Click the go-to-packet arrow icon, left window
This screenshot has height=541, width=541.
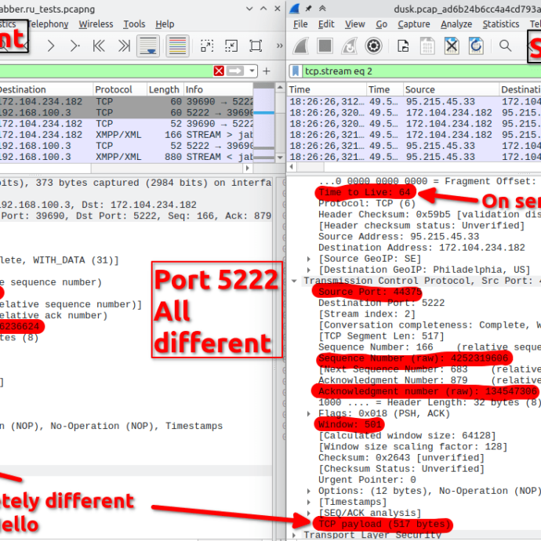(x=74, y=46)
